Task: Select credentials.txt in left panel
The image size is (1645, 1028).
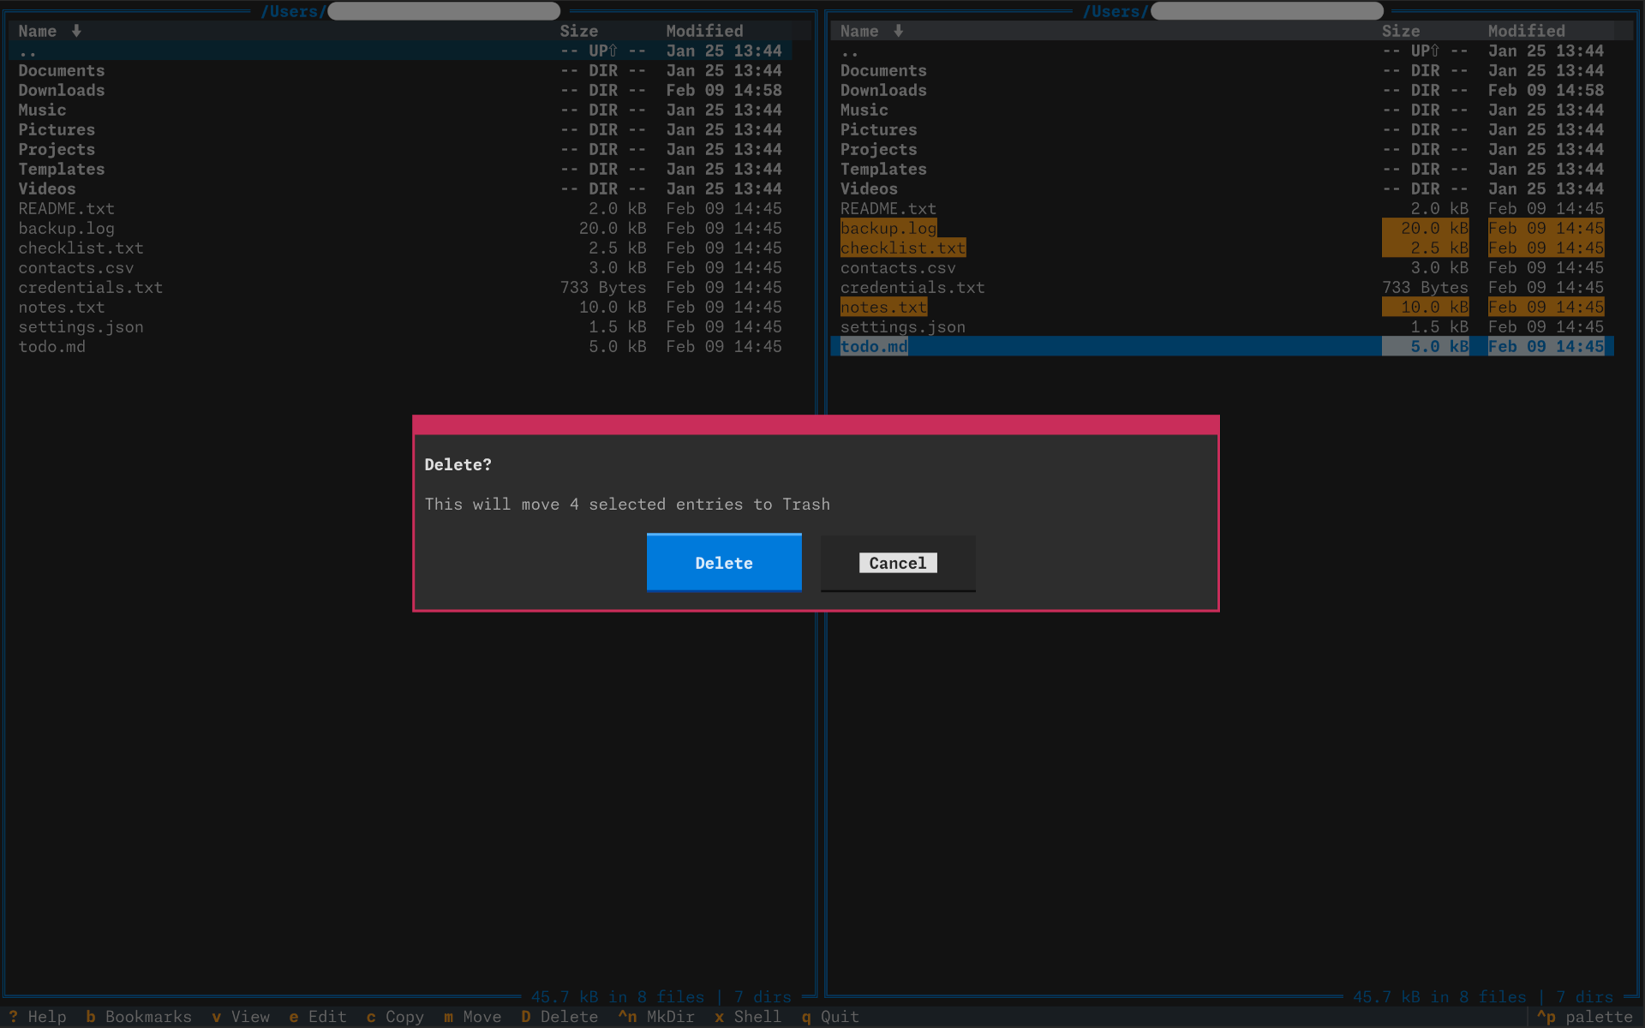Action: click(x=400, y=287)
